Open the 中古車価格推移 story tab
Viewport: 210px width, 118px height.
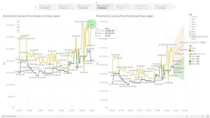[86, 7]
